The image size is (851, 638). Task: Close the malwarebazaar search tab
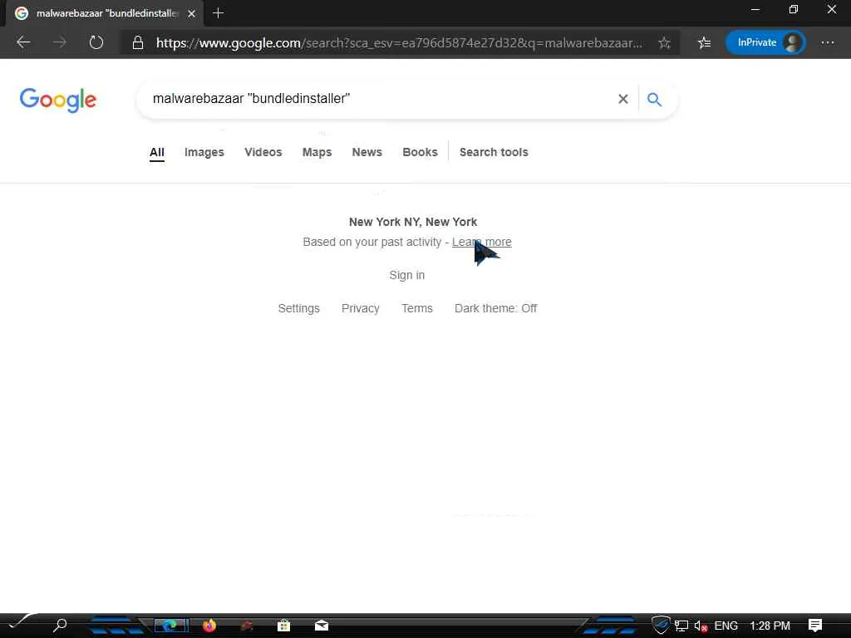192,13
